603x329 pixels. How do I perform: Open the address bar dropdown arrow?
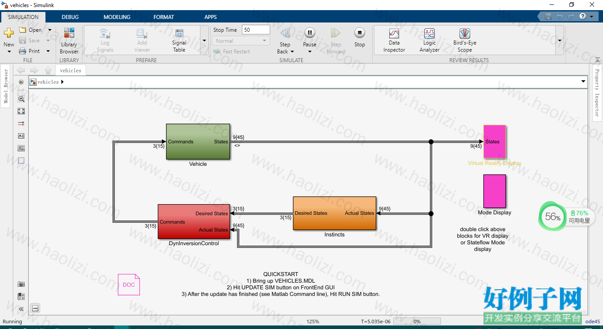click(584, 82)
